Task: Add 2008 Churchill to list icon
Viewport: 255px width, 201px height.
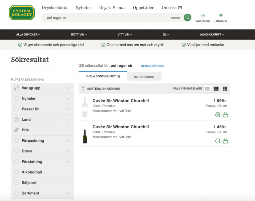Action: [x=217, y=141]
